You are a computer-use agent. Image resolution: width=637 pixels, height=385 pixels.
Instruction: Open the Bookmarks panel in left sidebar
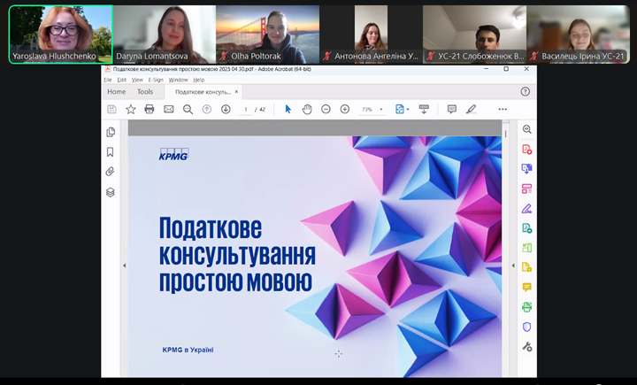pyautogui.click(x=111, y=152)
